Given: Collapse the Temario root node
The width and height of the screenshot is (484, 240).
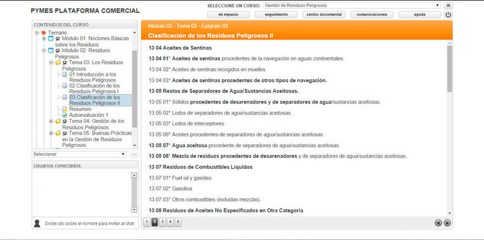Looking at the screenshot, I should (x=37, y=32).
